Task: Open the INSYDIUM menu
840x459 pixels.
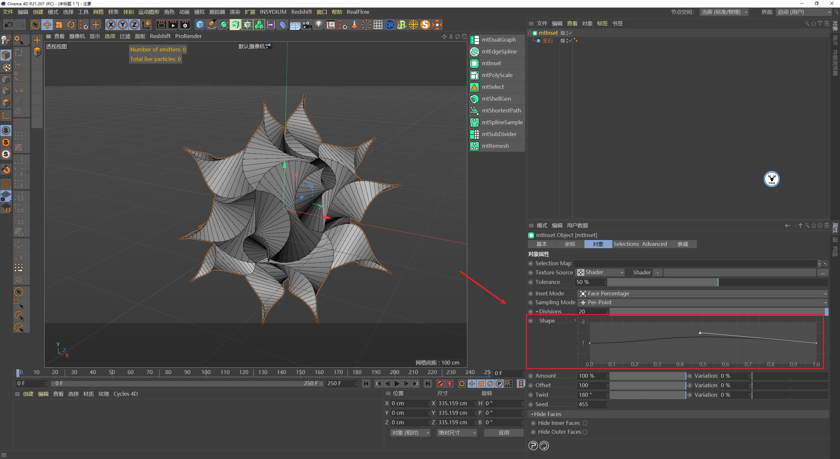Action: click(x=273, y=12)
